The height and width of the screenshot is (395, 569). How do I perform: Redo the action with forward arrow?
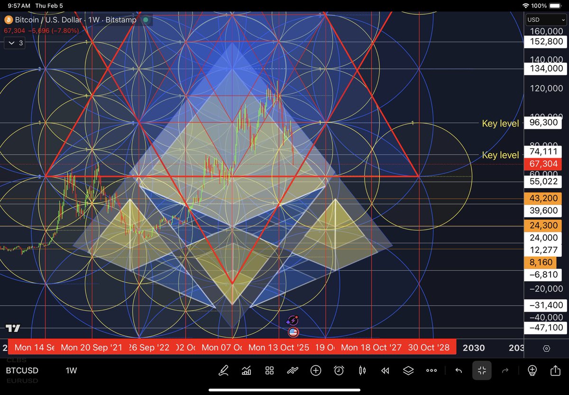[x=505, y=370]
